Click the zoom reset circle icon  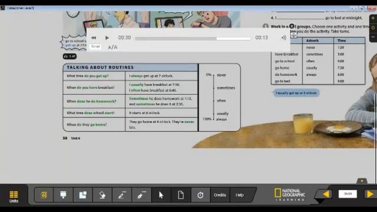[373, 28]
